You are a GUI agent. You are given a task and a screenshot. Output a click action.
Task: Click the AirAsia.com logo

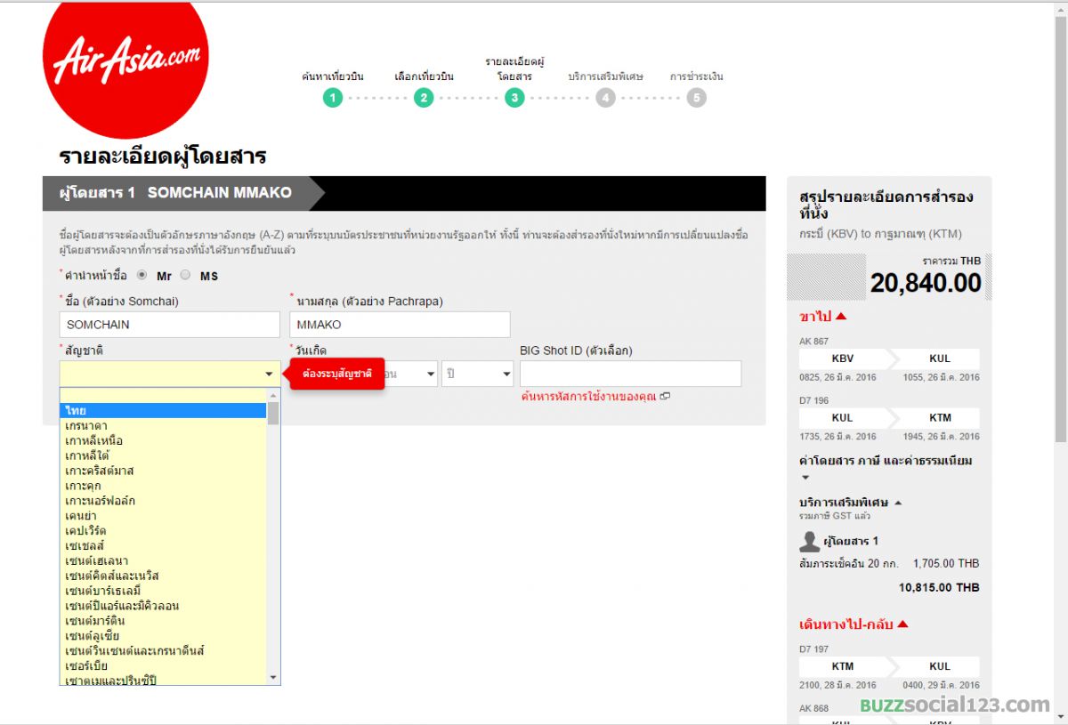coord(125,64)
